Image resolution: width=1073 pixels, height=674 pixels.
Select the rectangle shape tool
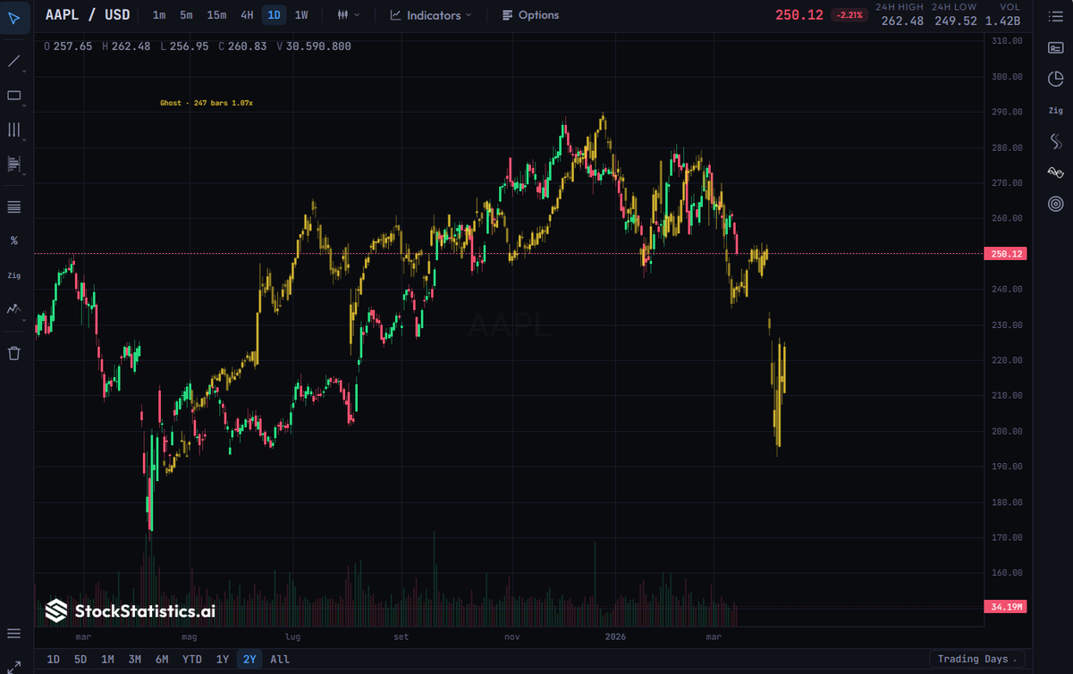tap(14, 96)
